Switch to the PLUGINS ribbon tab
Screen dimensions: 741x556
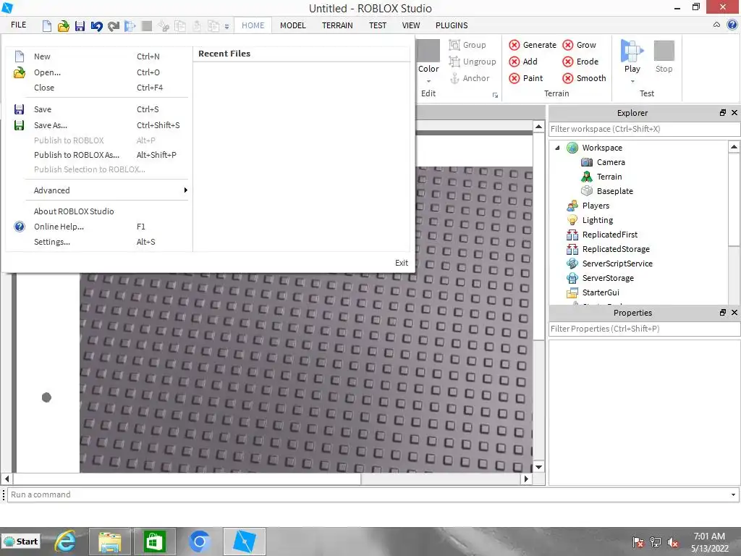click(x=452, y=25)
